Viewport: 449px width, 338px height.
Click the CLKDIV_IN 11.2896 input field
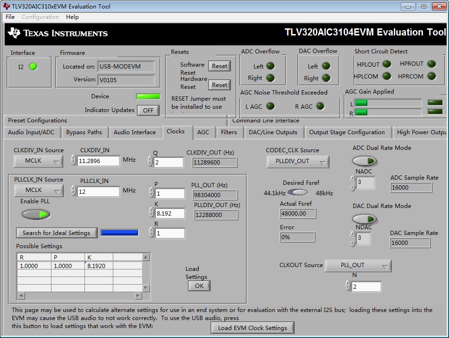point(98,161)
